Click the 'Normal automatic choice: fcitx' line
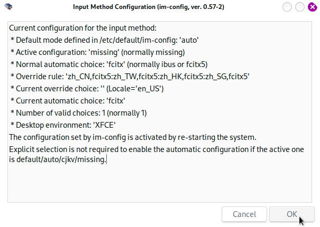This screenshot has width=320, height=227. 109,64
